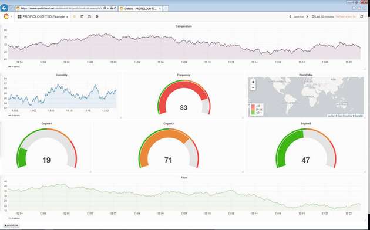Open the browser tools gear icon

pos(365,8)
